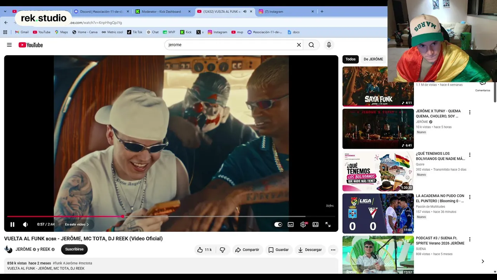Switch to theater mode
The image size is (497, 280).
tap(316, 224)
